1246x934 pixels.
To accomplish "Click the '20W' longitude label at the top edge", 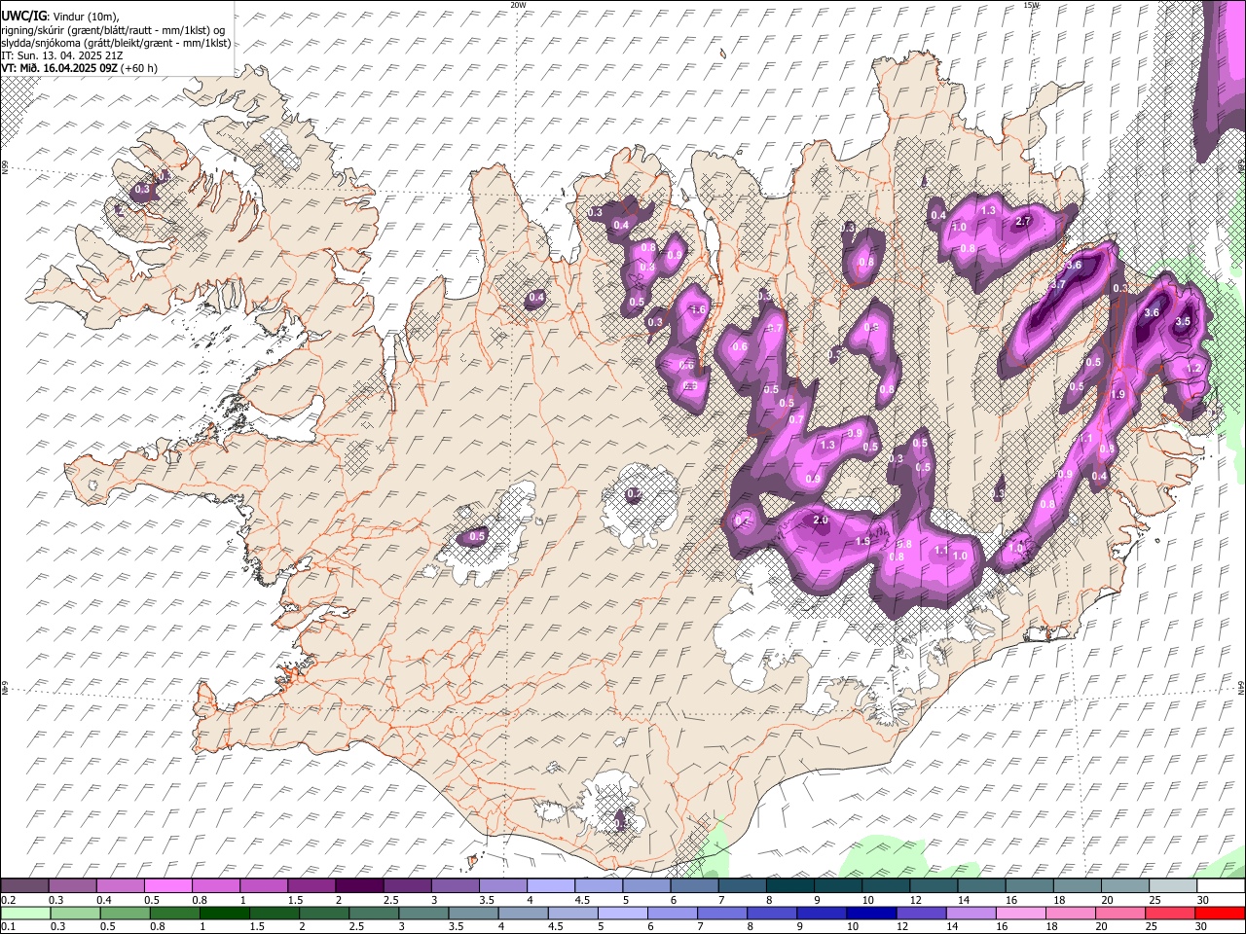I will (518, 5).
